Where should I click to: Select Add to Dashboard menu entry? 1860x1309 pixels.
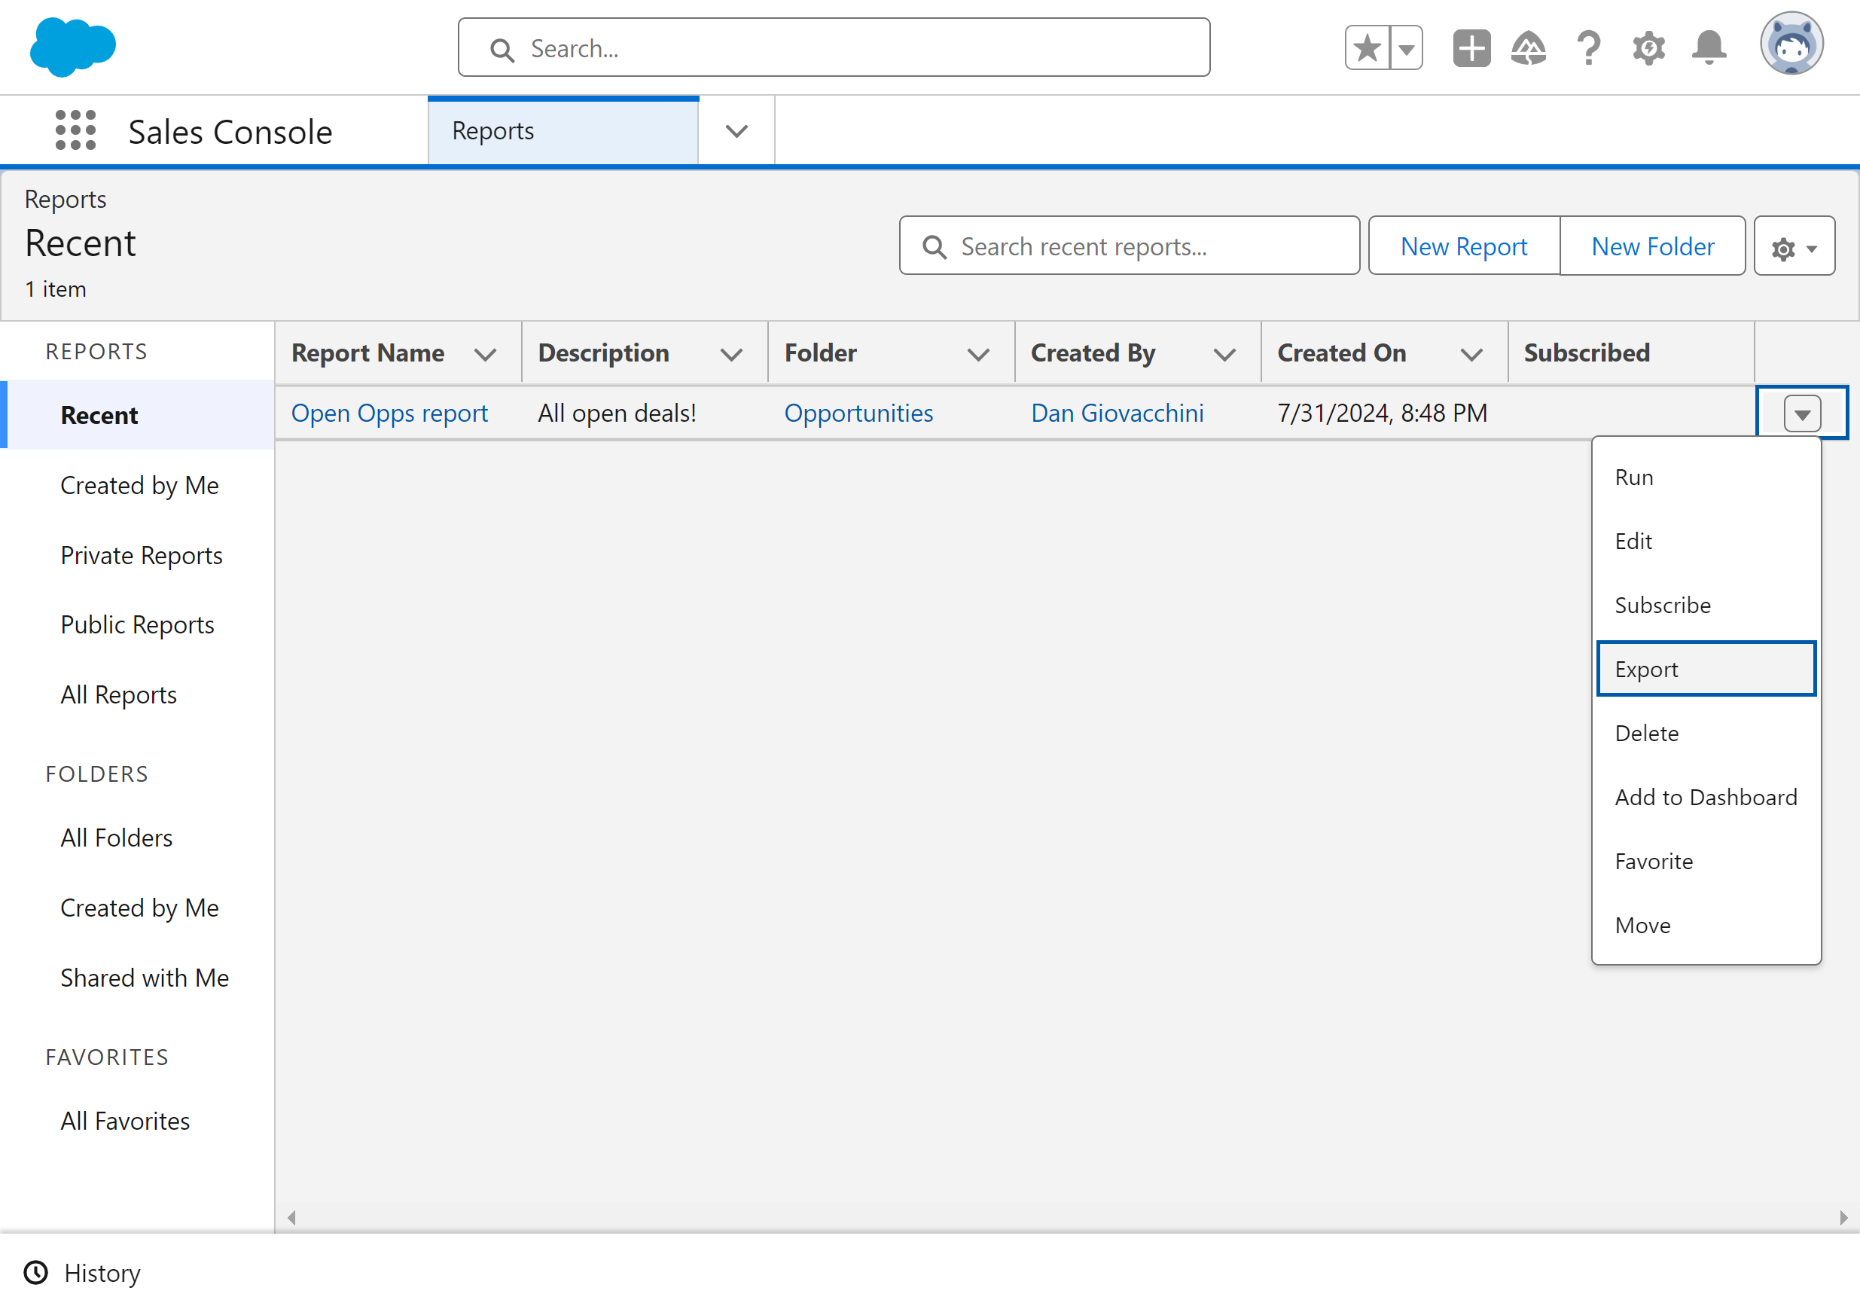(x=1706, y=797)
